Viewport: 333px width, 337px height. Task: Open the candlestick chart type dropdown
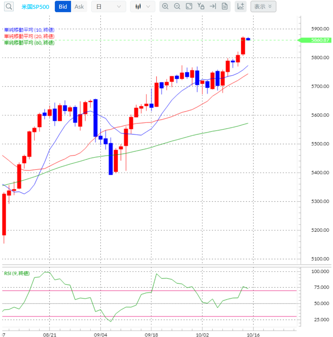(143, 6)
